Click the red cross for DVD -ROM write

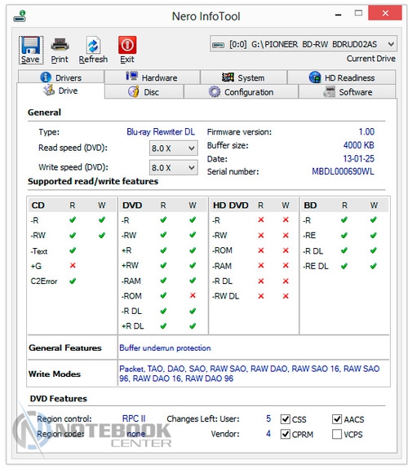click(x=193, y=295)
